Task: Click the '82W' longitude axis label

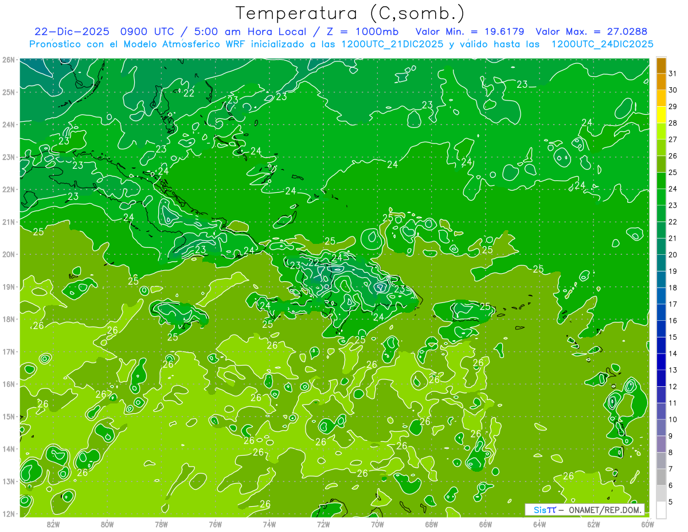Action: point(53,524)
